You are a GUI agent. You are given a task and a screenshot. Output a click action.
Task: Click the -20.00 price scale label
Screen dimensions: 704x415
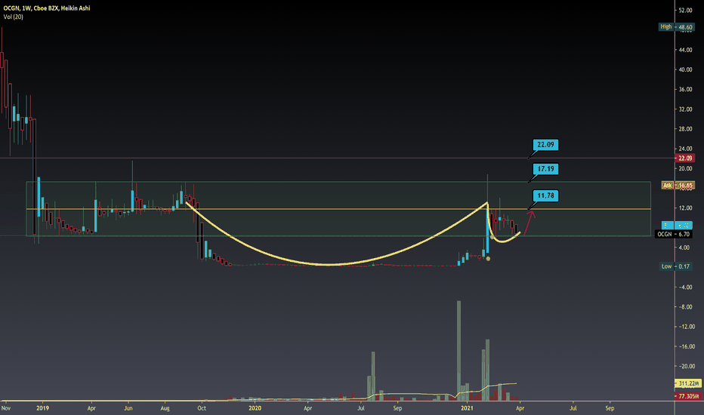pyautogui.click(x=686, y=366)
